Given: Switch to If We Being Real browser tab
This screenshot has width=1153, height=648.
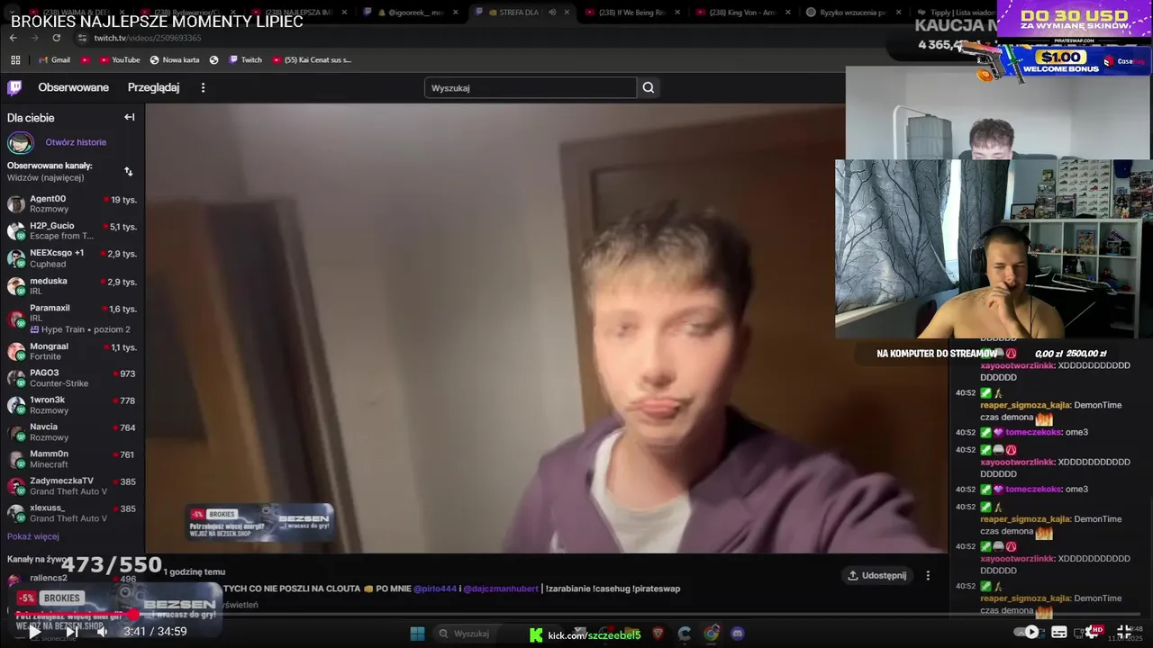Looking at the screenshot, I should click(x=631, y=13).
